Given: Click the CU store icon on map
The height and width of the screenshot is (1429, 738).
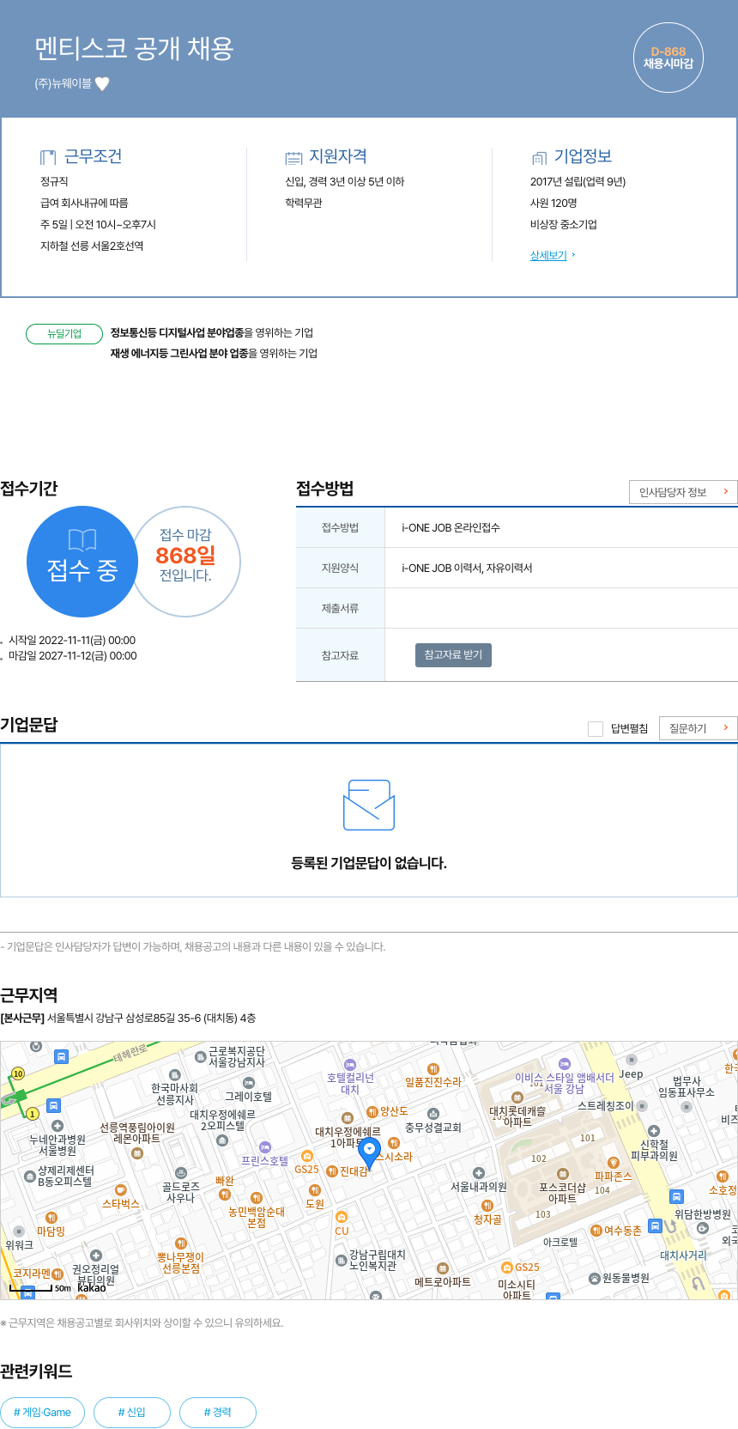Looking at the screenshot, I should coord(342,1217).
